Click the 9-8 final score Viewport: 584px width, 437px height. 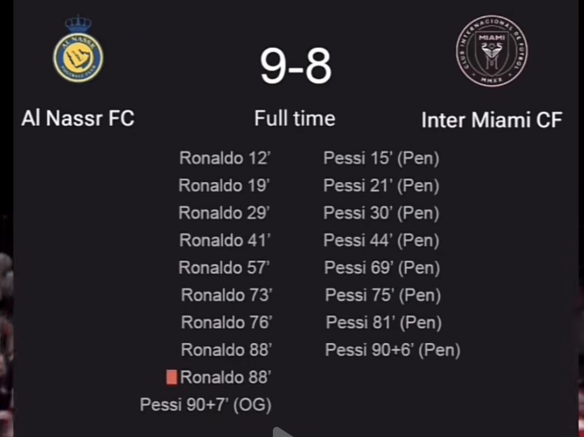pyautogui.click(x=296, y=66)
